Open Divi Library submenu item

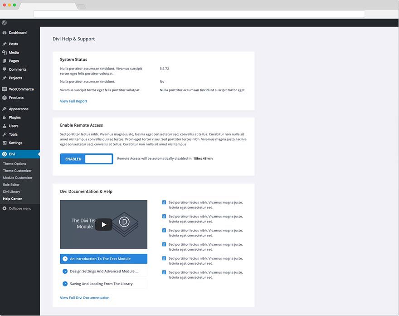(11, 192)
